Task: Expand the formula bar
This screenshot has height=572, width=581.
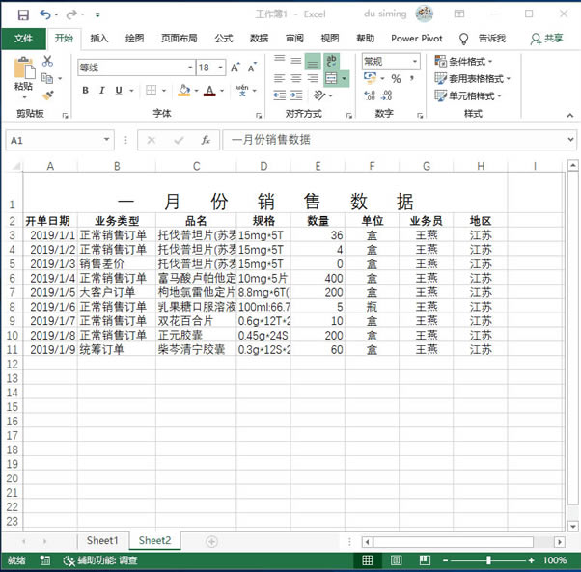Action: [570, 140]
